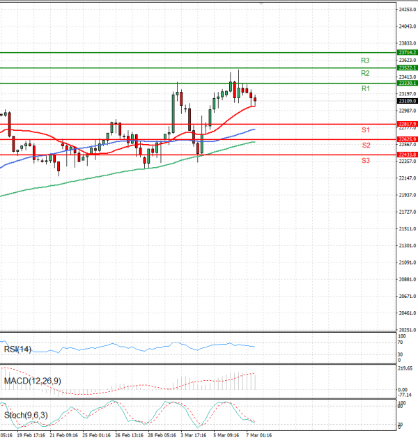The image size is (418, 440).
Task: Click the RSI(14) indicator label
Action: tap(17, 349)
